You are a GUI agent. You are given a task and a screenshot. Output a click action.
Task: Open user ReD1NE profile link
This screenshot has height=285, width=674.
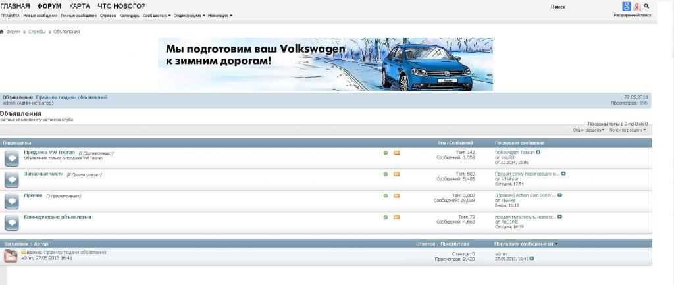[x=509, y=222]
